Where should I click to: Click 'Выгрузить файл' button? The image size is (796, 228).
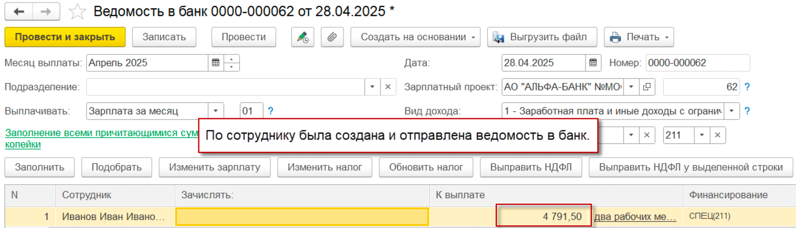(542, 37)
